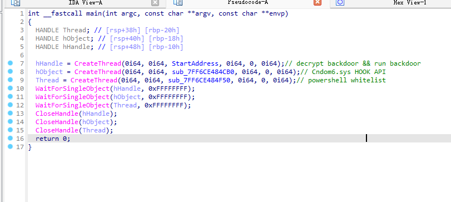Click the Hex View-1 tab icon

(340, 3)
